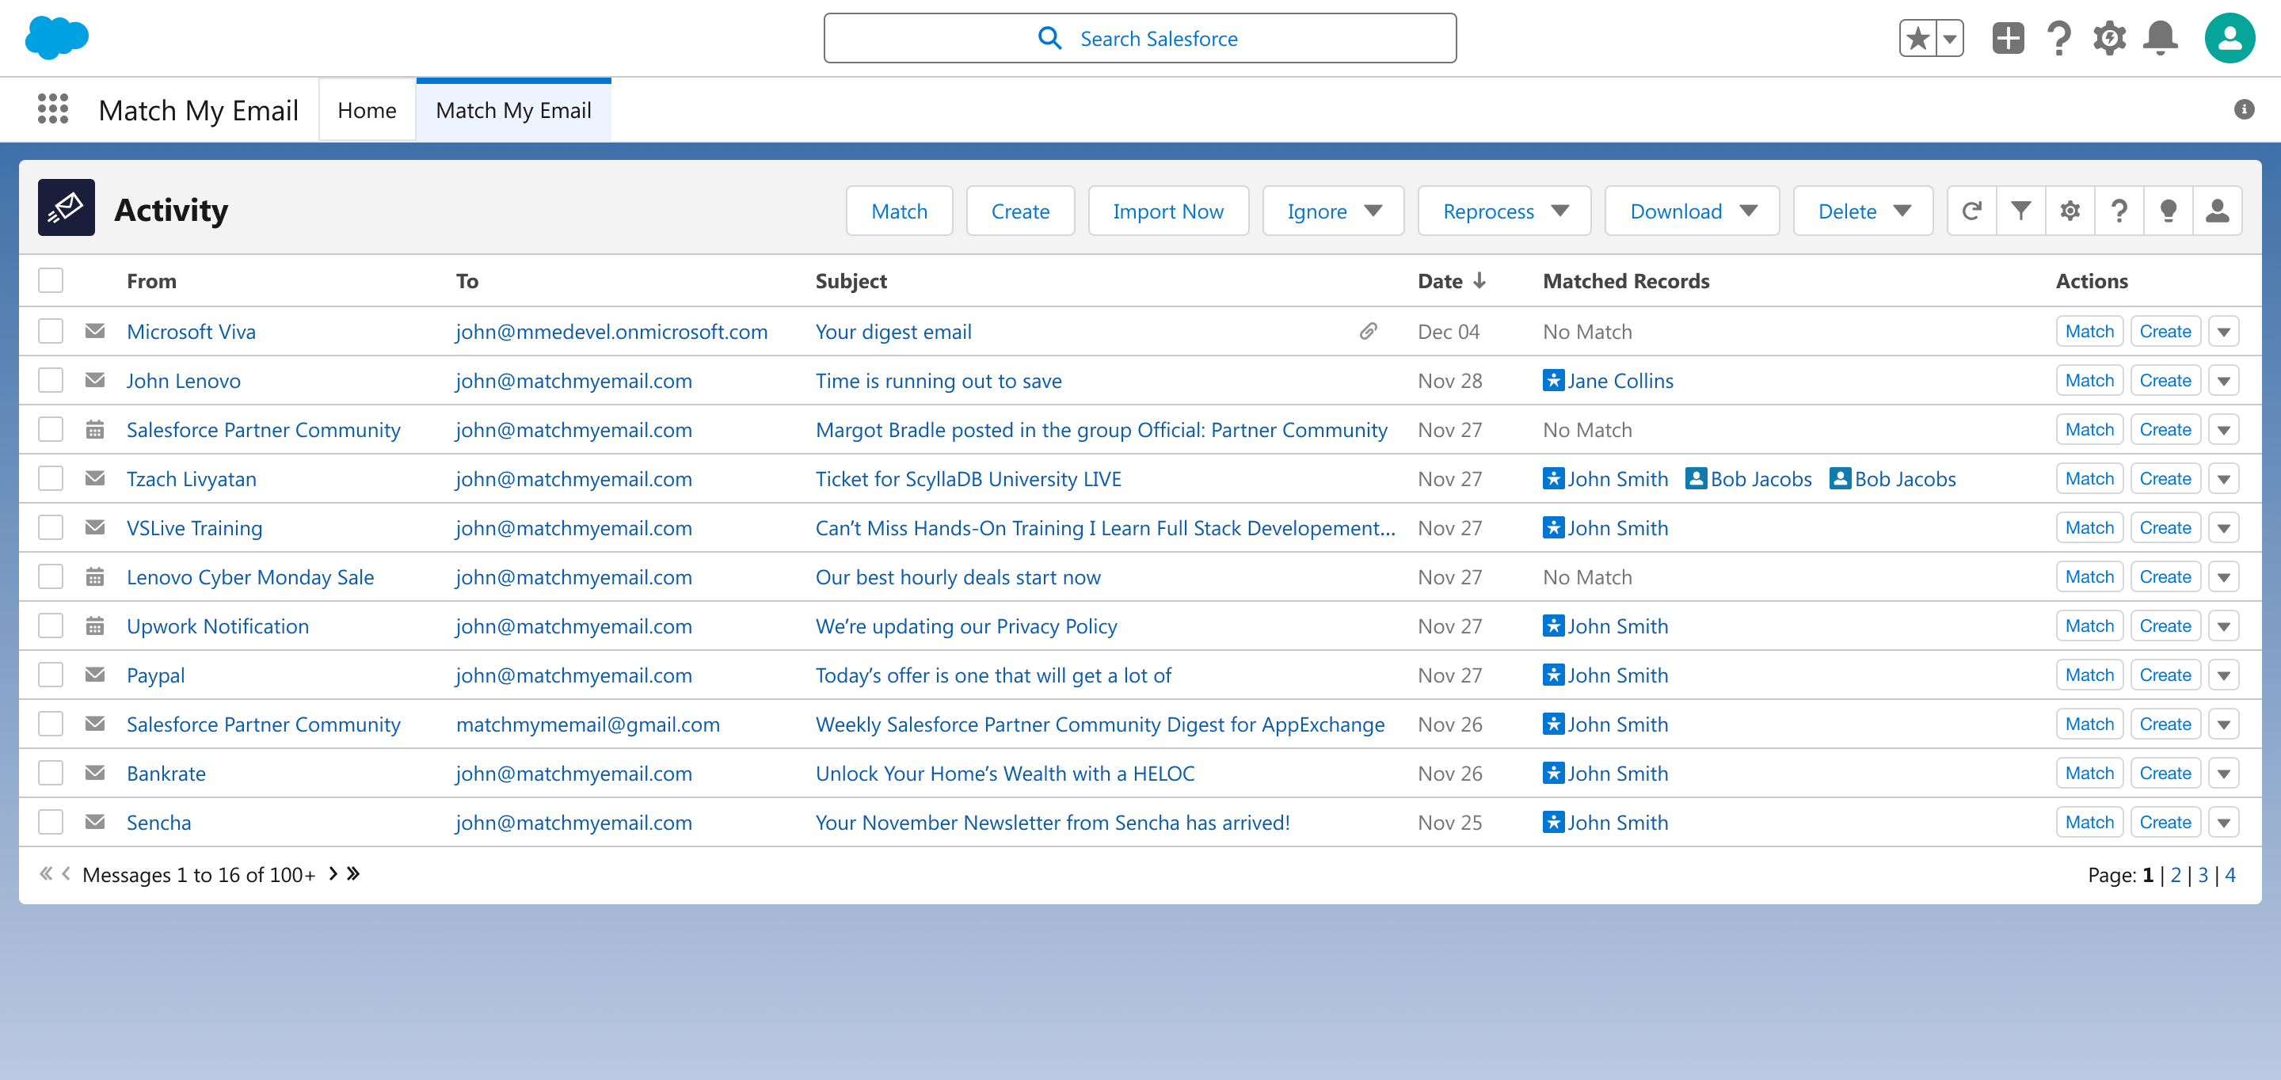Click the global create plus icon
Screen dimensions: 2281x1080
2008,38
